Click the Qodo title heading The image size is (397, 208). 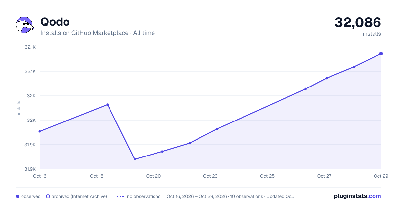55,22
